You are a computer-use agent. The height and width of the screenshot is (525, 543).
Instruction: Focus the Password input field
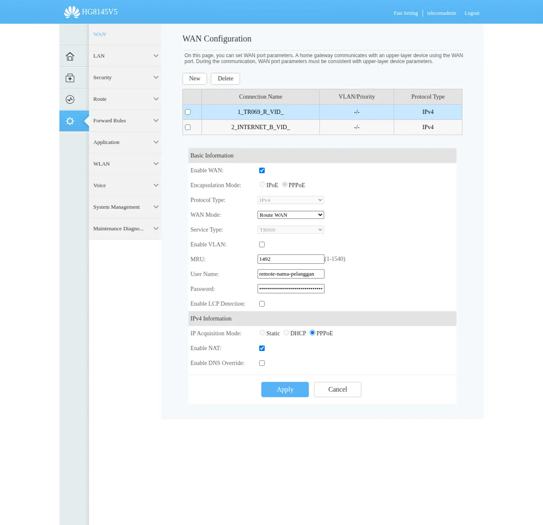[291, 289]
